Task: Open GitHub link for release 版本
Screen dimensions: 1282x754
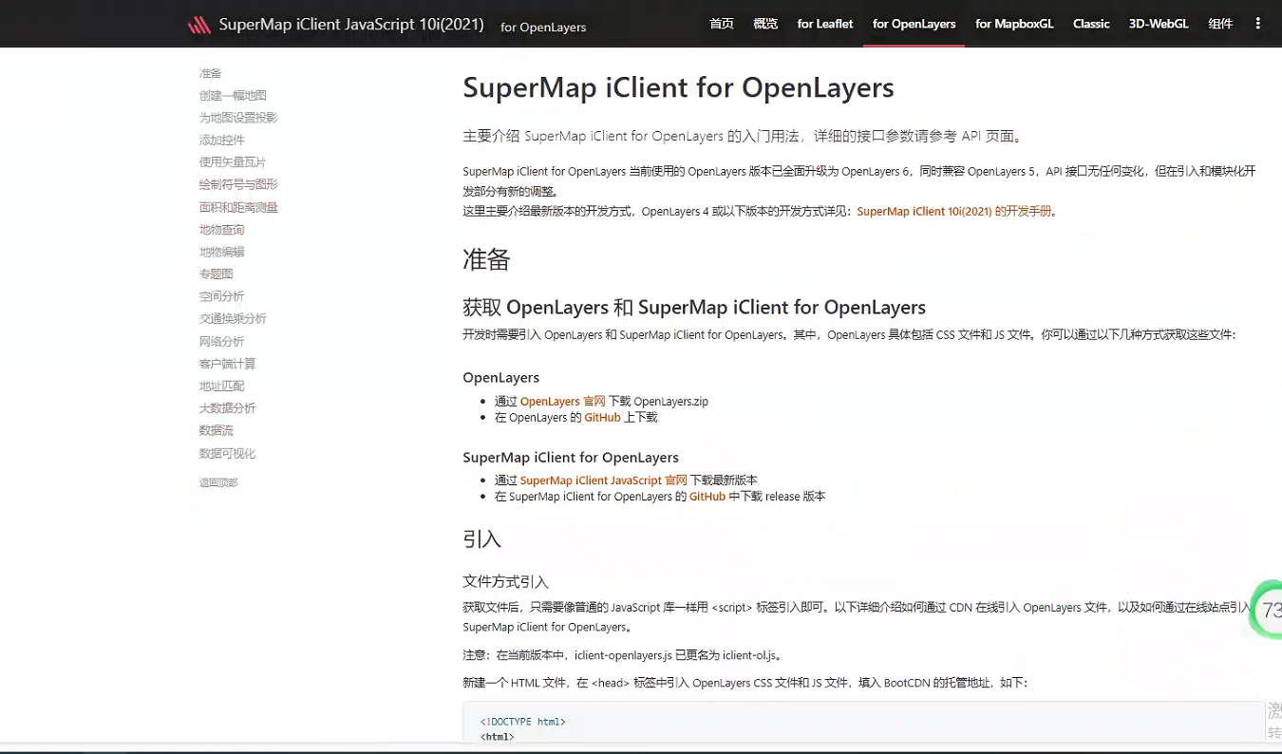Action: coord(707,497)
